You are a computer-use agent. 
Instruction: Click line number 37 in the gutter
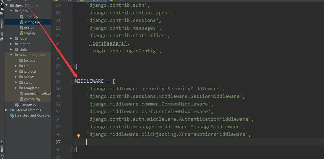coord(58,142)
